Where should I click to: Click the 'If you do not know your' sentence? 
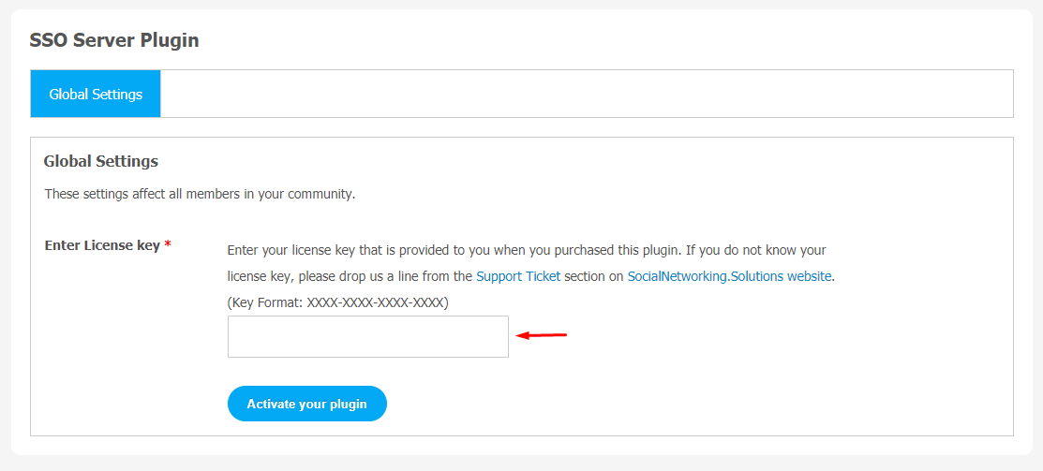pos(755,250)
